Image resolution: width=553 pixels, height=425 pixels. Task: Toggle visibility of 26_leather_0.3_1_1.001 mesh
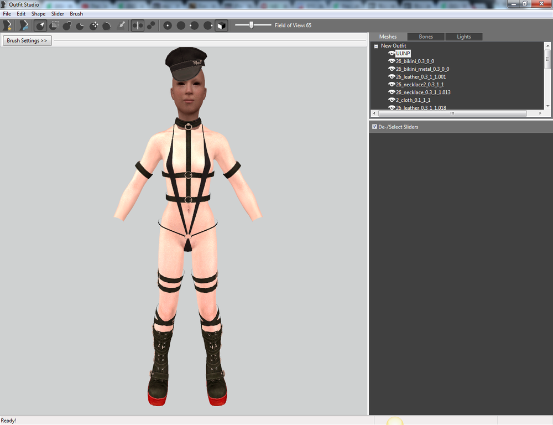392,77
